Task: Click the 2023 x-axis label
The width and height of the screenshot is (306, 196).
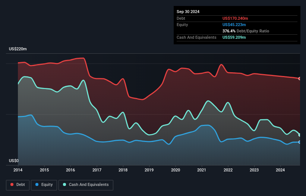Action: [x=254, y=170]
